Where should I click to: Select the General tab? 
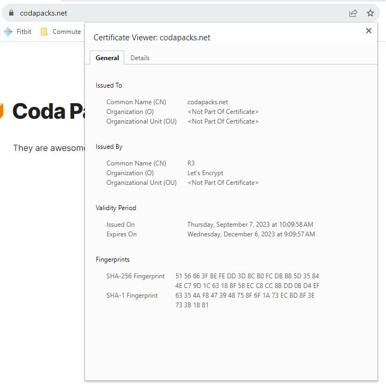click(107, 58)
